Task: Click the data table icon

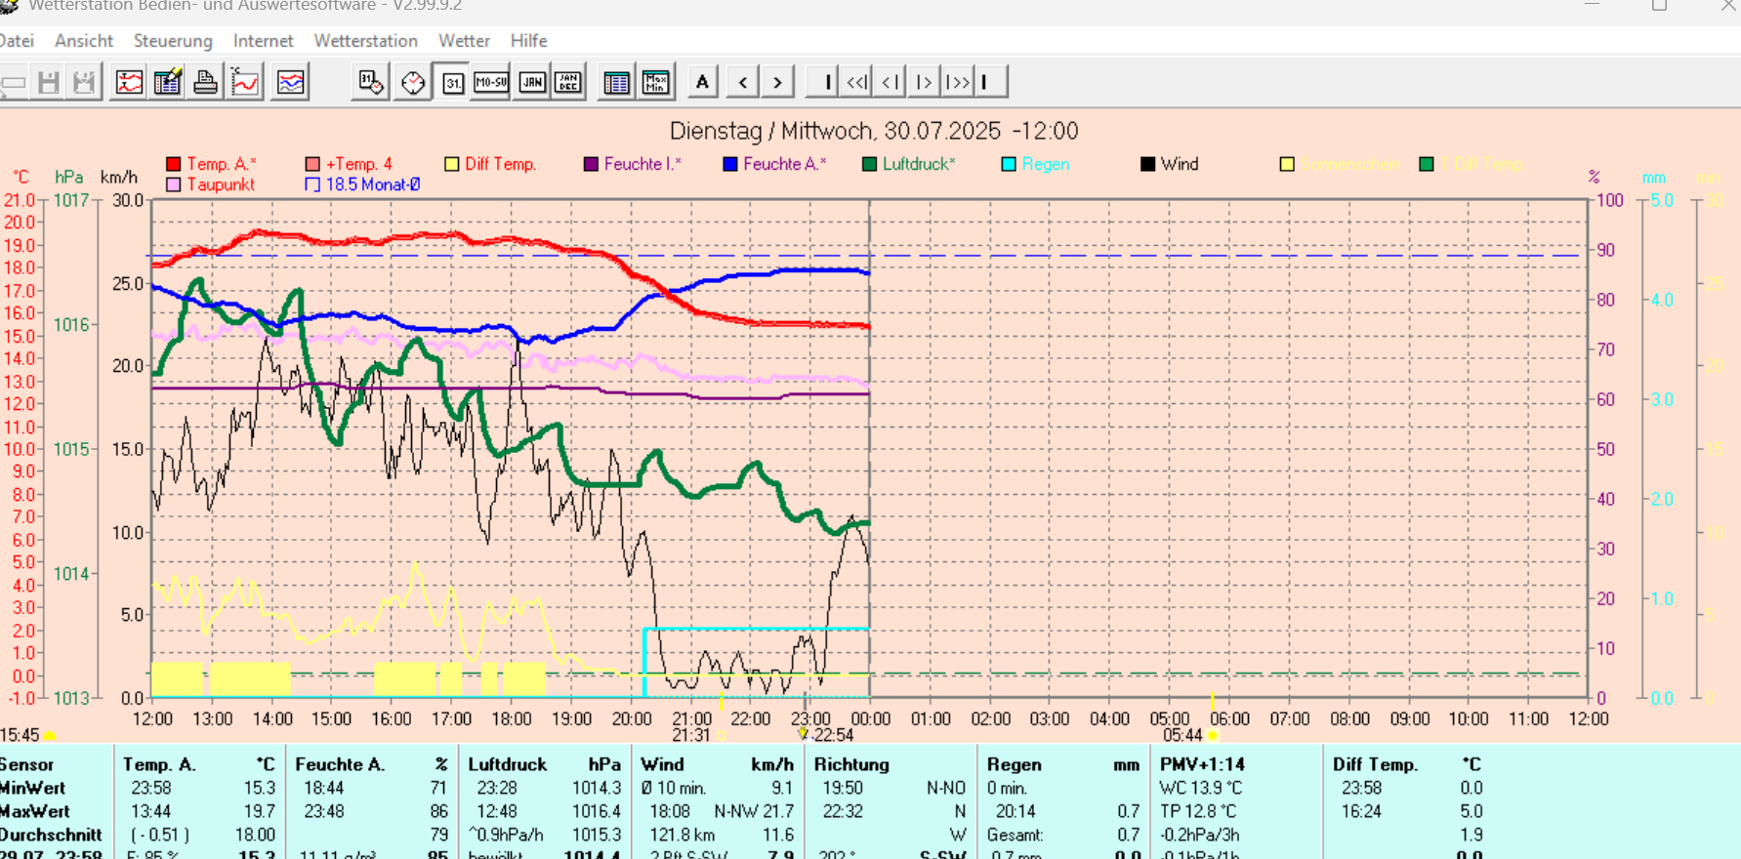Action: pos(616,82)
